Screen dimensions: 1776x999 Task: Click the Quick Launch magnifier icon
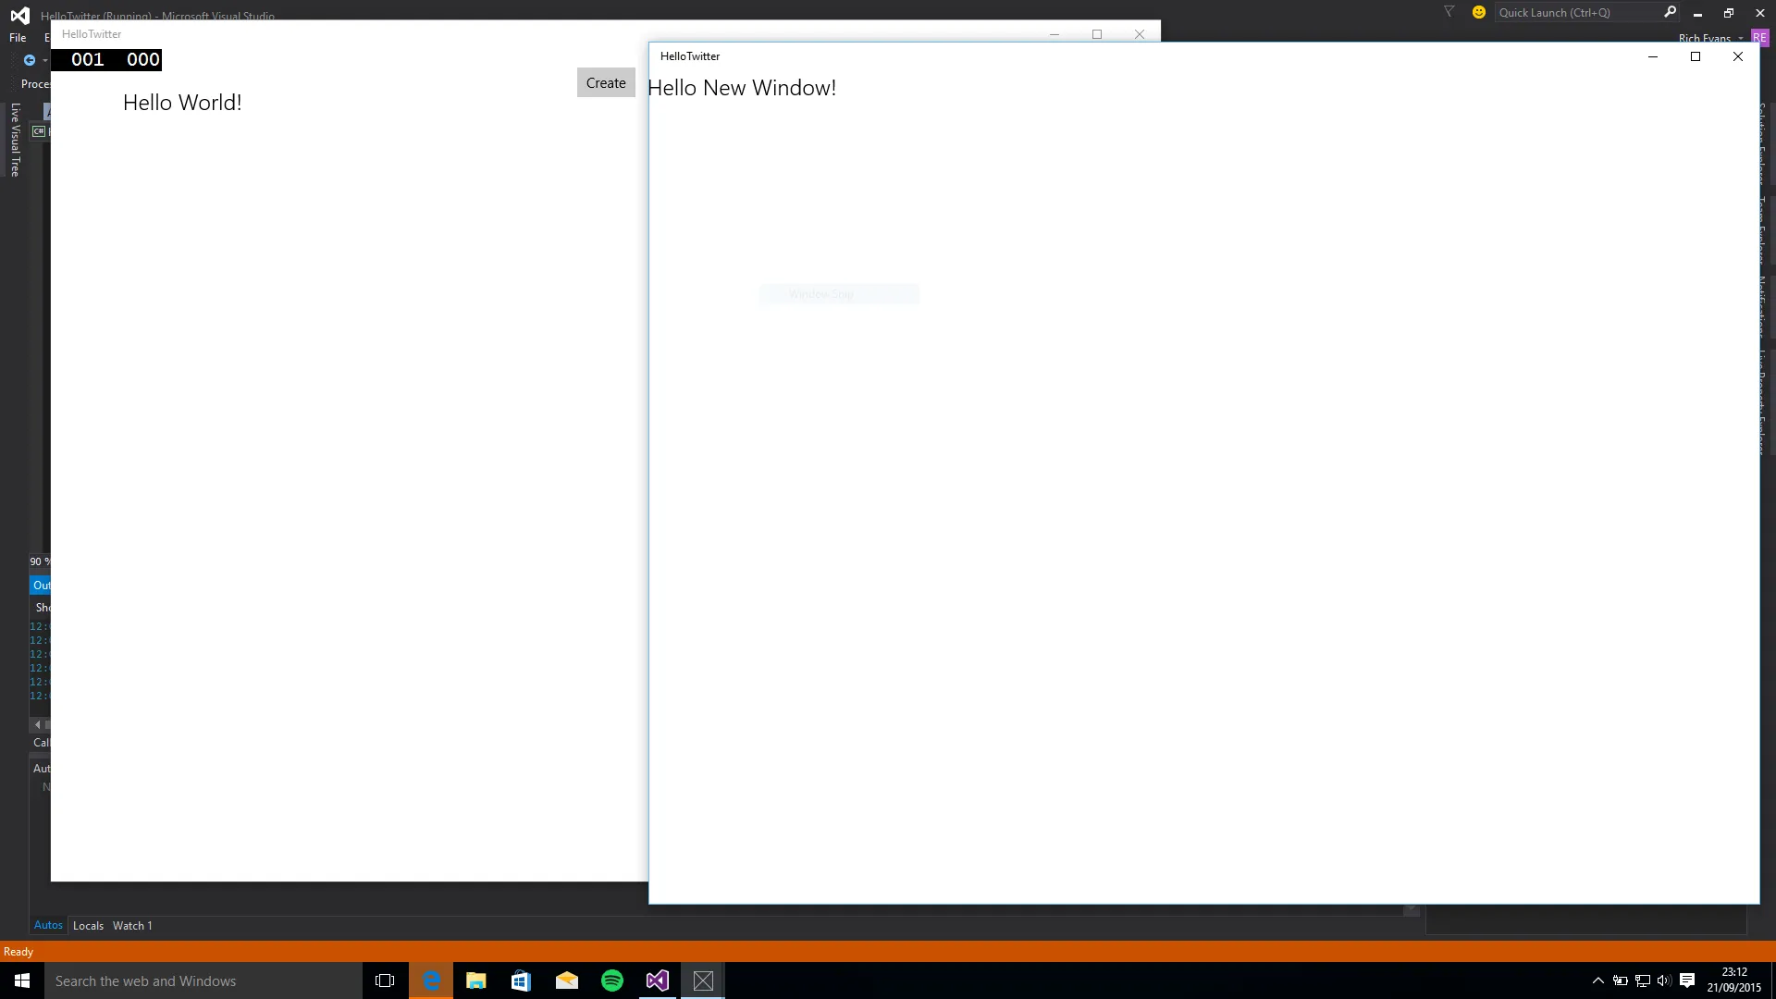(1670, 12)
